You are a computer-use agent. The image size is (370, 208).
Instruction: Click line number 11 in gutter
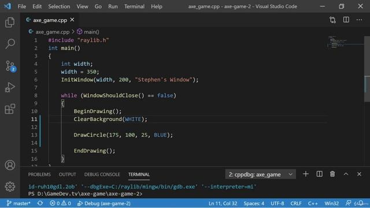(x=34, y=119)
